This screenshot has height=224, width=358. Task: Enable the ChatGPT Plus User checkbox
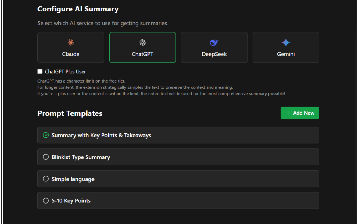[x=40, y=71]
